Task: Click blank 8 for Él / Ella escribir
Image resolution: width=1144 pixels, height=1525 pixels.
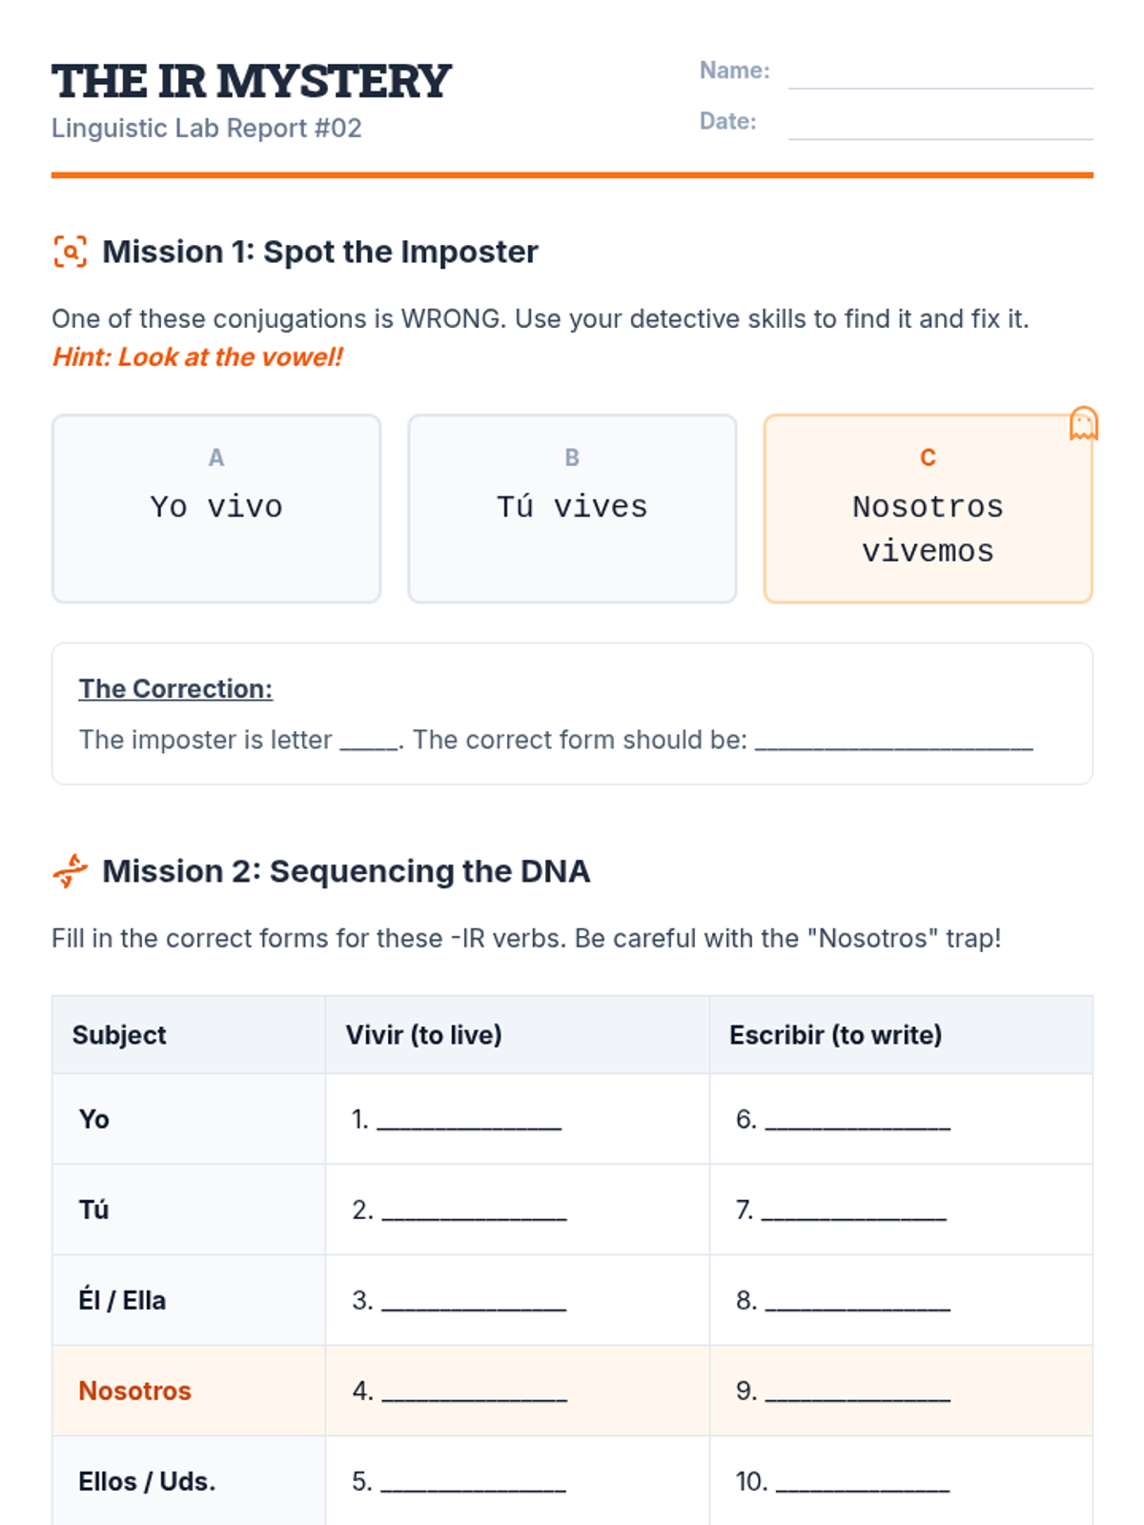Action: click(857, 1301)
